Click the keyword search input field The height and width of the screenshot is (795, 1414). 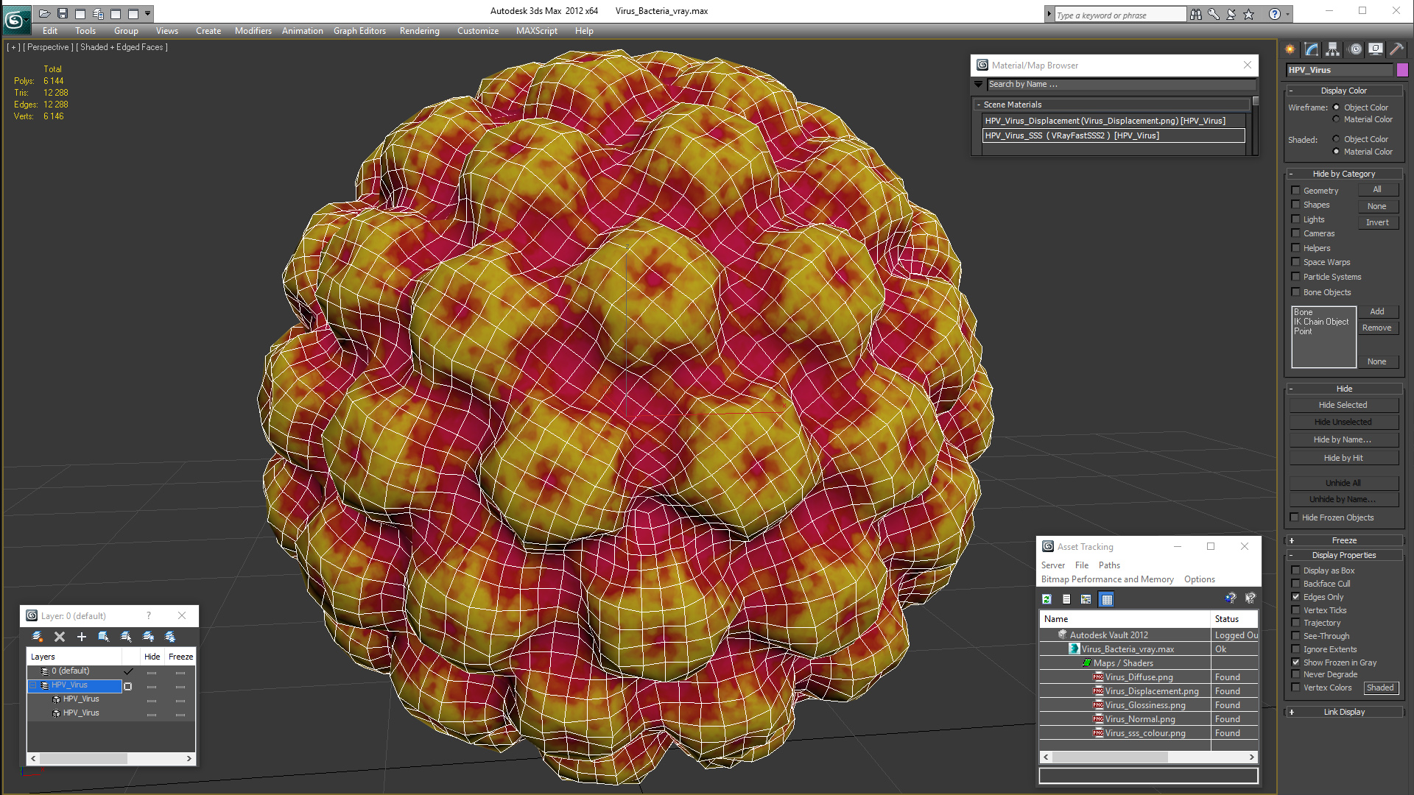pyautogui.click(x=1119, y=15)
